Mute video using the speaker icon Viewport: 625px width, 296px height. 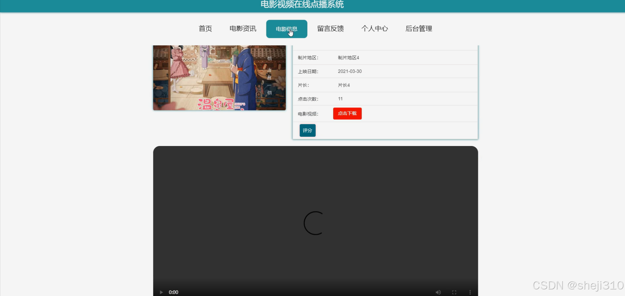click(x=438, y=292)
